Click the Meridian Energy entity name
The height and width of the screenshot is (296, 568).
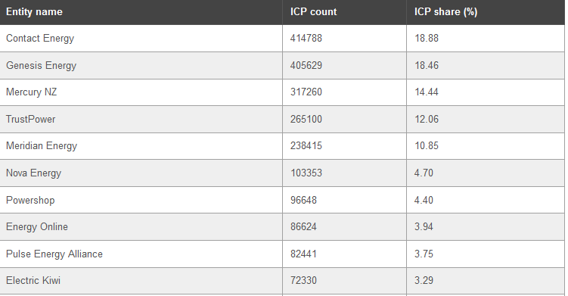point(42,146)
